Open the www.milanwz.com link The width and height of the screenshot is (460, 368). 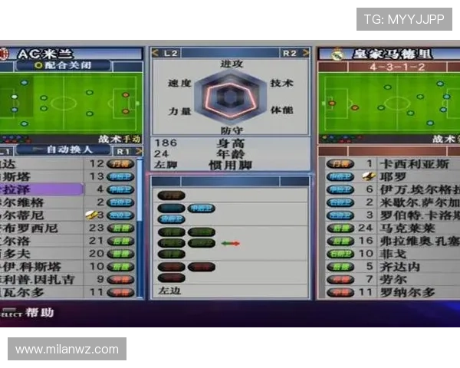(67, 350)
